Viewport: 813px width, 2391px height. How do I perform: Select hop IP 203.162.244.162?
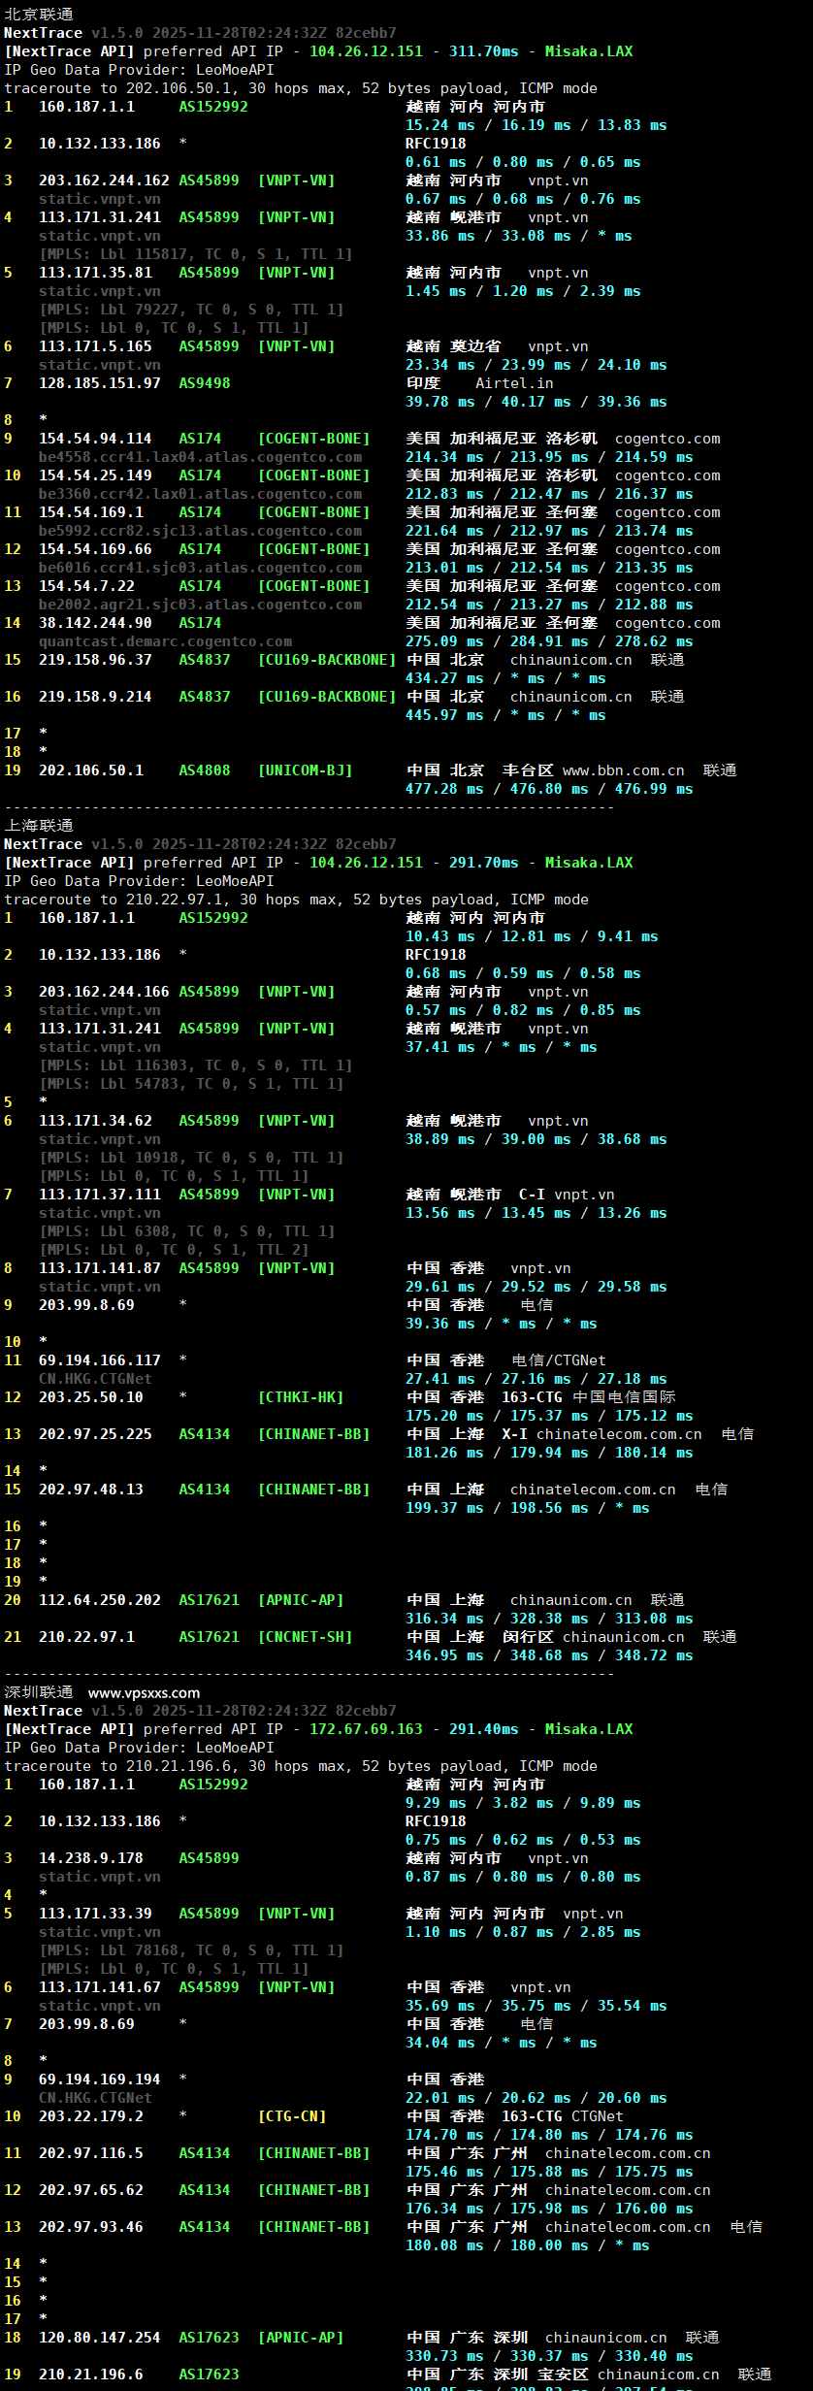pyautogui.click(x=104, y=180)
